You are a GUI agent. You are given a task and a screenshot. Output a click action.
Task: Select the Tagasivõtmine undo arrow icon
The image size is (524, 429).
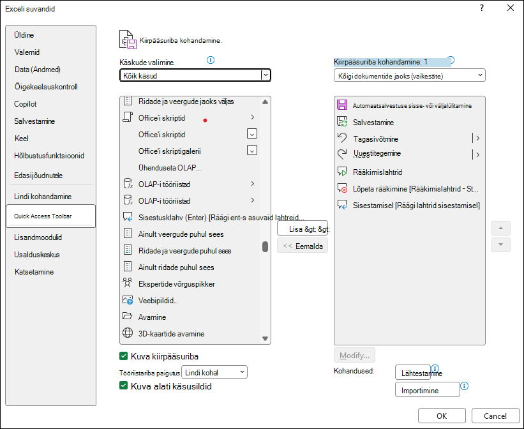click(x=342, y=138)
